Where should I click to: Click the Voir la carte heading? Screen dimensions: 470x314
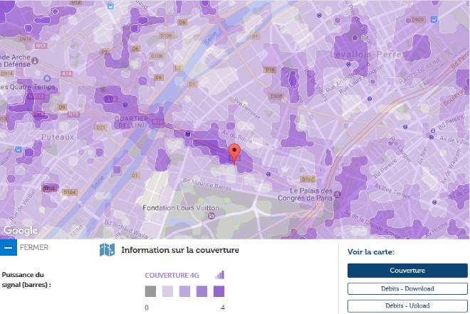(371, 251)
